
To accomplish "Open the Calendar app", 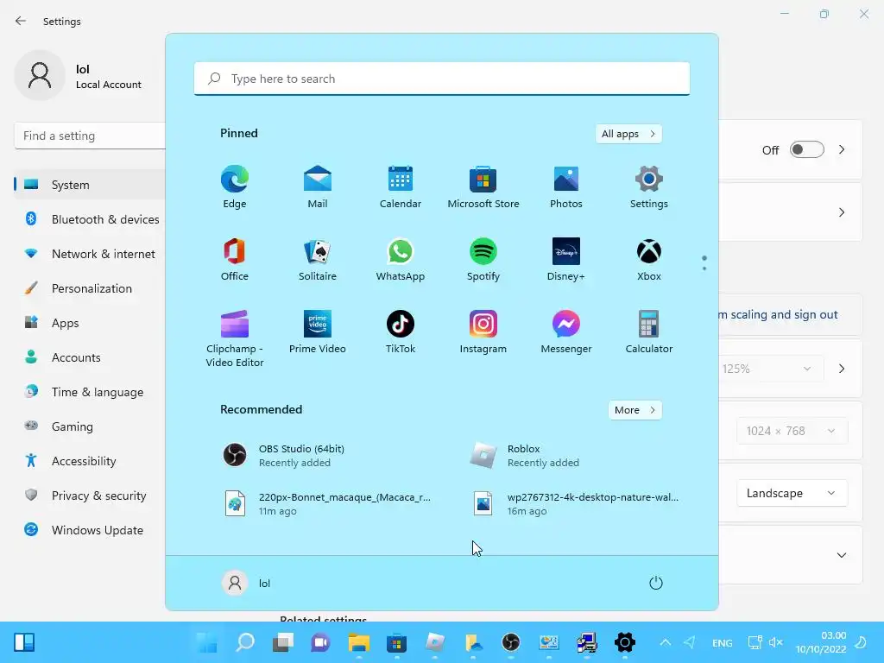I will pos(401,187).
